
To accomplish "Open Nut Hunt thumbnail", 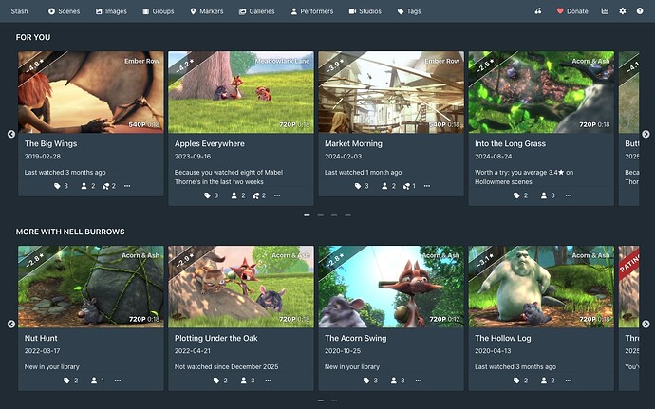I will pyautogui.click(x=90, y=287).
